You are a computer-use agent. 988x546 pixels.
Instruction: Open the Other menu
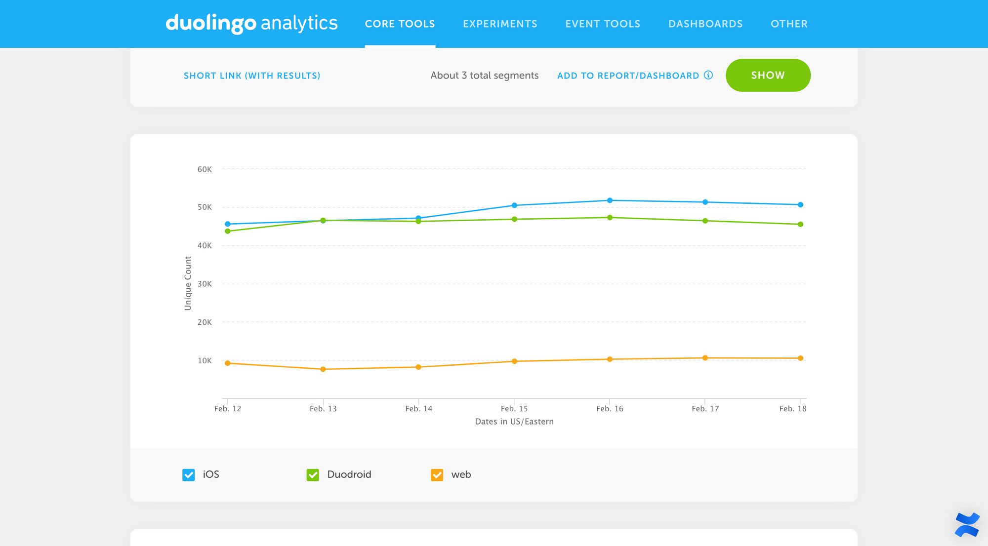click(789, 24)
